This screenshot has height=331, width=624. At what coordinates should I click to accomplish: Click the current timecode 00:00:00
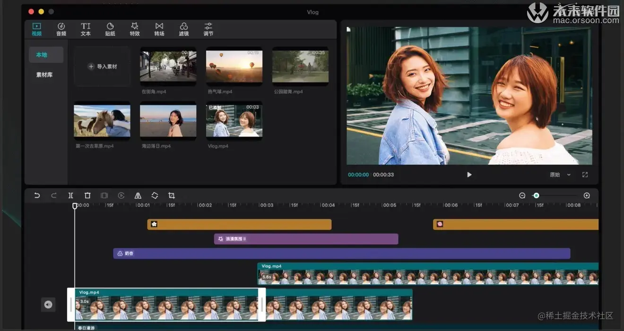coord(358,175)
